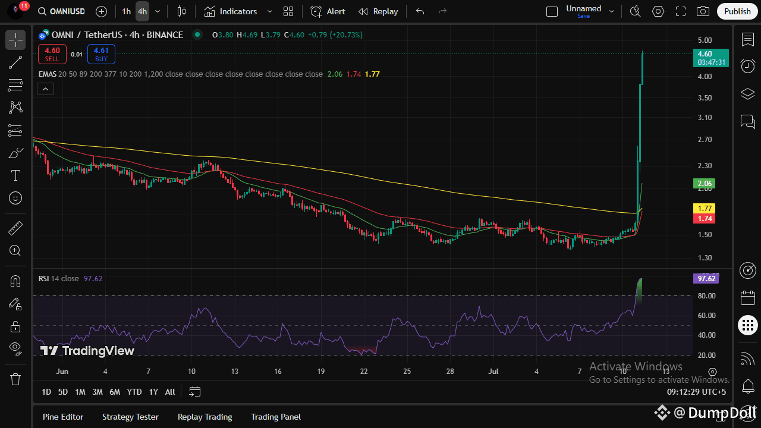Open the measure ruler tool

(15, 228)
